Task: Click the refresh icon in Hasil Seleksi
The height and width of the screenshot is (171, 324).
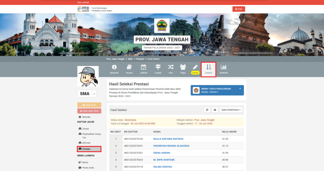Action: click(207, 110)
